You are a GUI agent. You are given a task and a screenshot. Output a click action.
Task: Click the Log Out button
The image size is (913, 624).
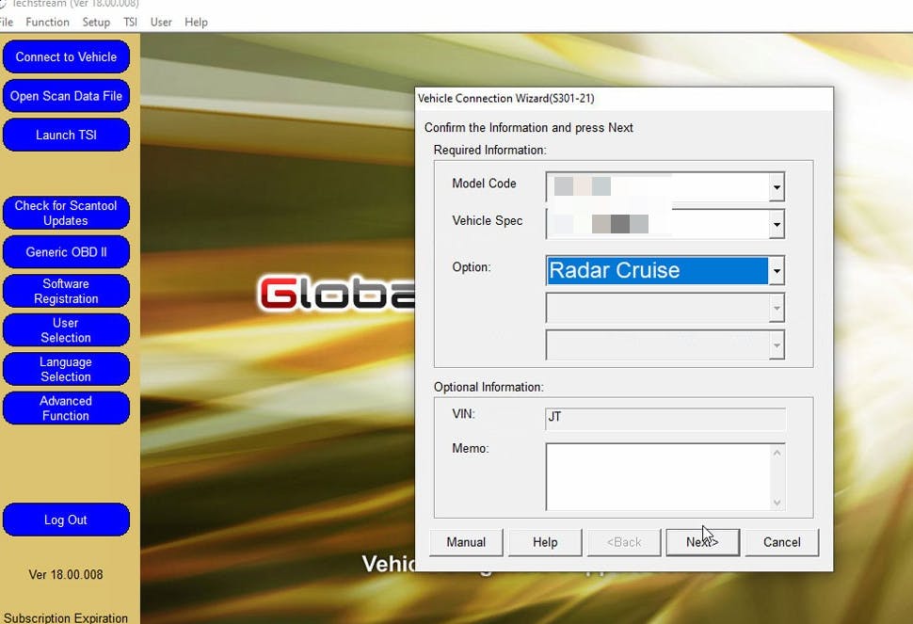pyautogui.click(x=66, y=520)
